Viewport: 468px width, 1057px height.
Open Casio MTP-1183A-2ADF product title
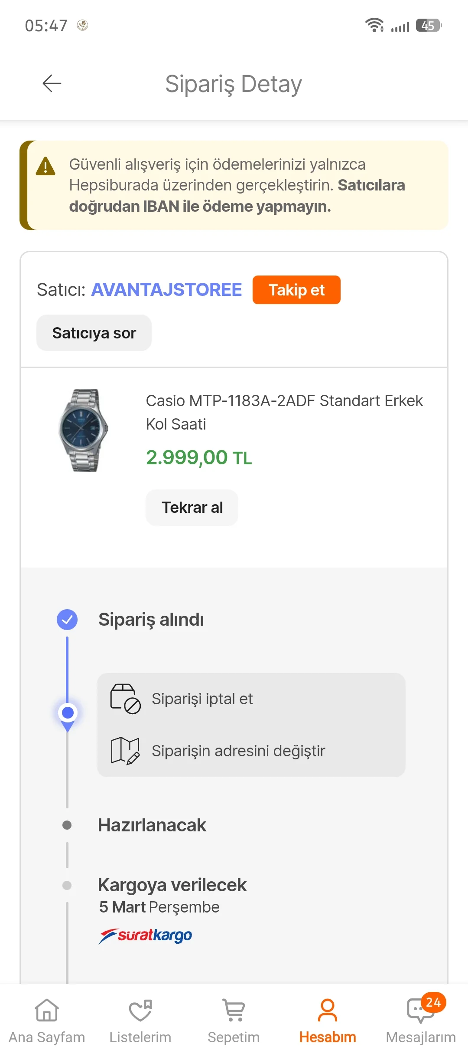[x=284, y=412]
